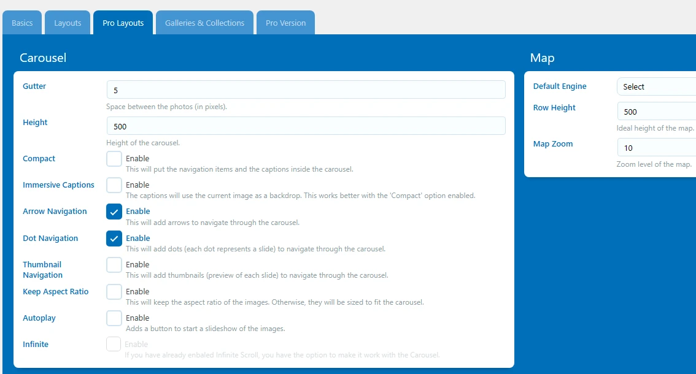696x374 pixels.
Task: Turn on the Autoplay checkbox
Action: pyautogui.click(x=114, y=318)
